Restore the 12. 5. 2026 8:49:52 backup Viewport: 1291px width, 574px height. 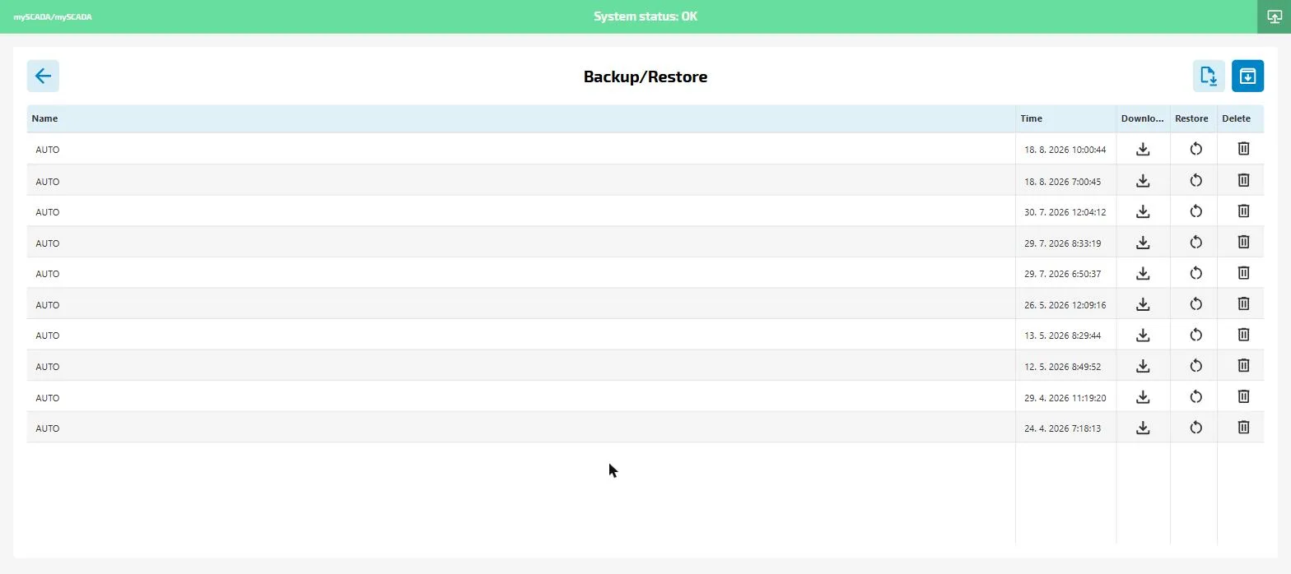pyautogui.click(x=1195, y=366)
